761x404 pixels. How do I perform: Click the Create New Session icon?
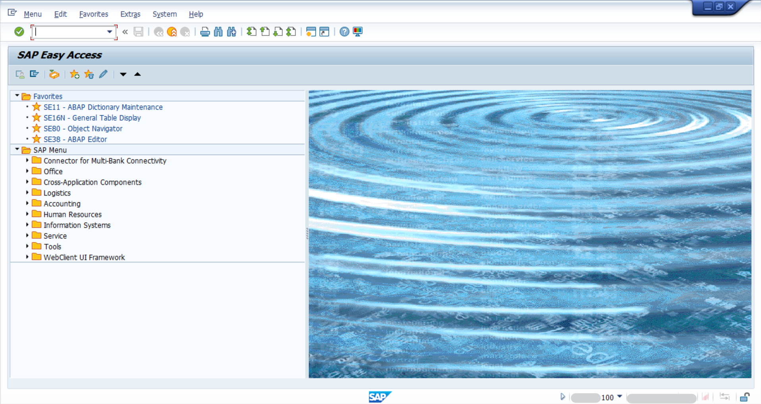[x=311, y=32]
